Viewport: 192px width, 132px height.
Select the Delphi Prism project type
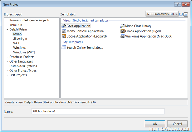[x=18, y=29]
